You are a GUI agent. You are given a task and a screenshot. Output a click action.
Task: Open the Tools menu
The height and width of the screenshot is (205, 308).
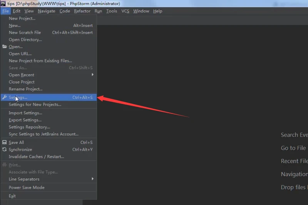(x=112, y=11)
